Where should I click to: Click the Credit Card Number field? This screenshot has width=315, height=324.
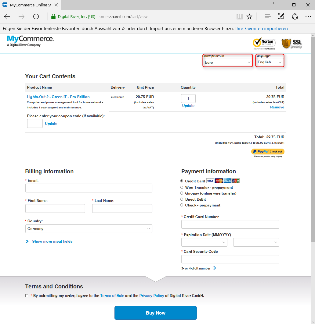pos(230,224)
